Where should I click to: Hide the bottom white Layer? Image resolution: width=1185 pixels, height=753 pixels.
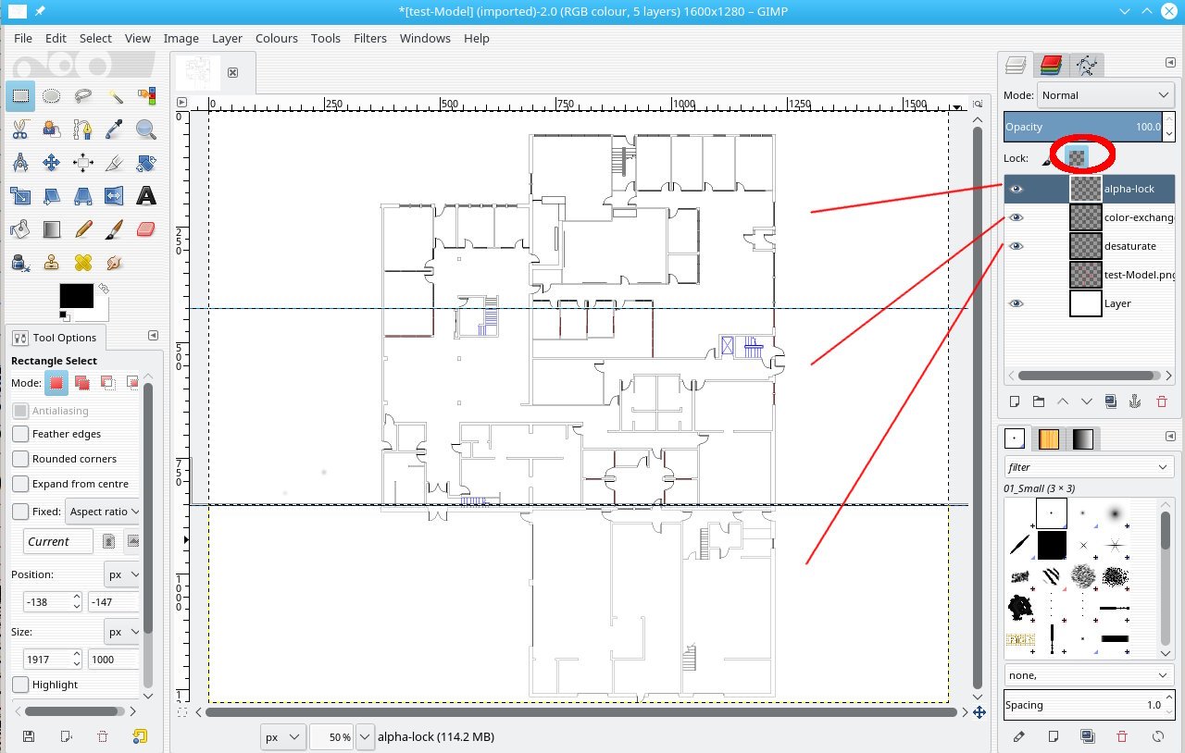coord(1017,303)
